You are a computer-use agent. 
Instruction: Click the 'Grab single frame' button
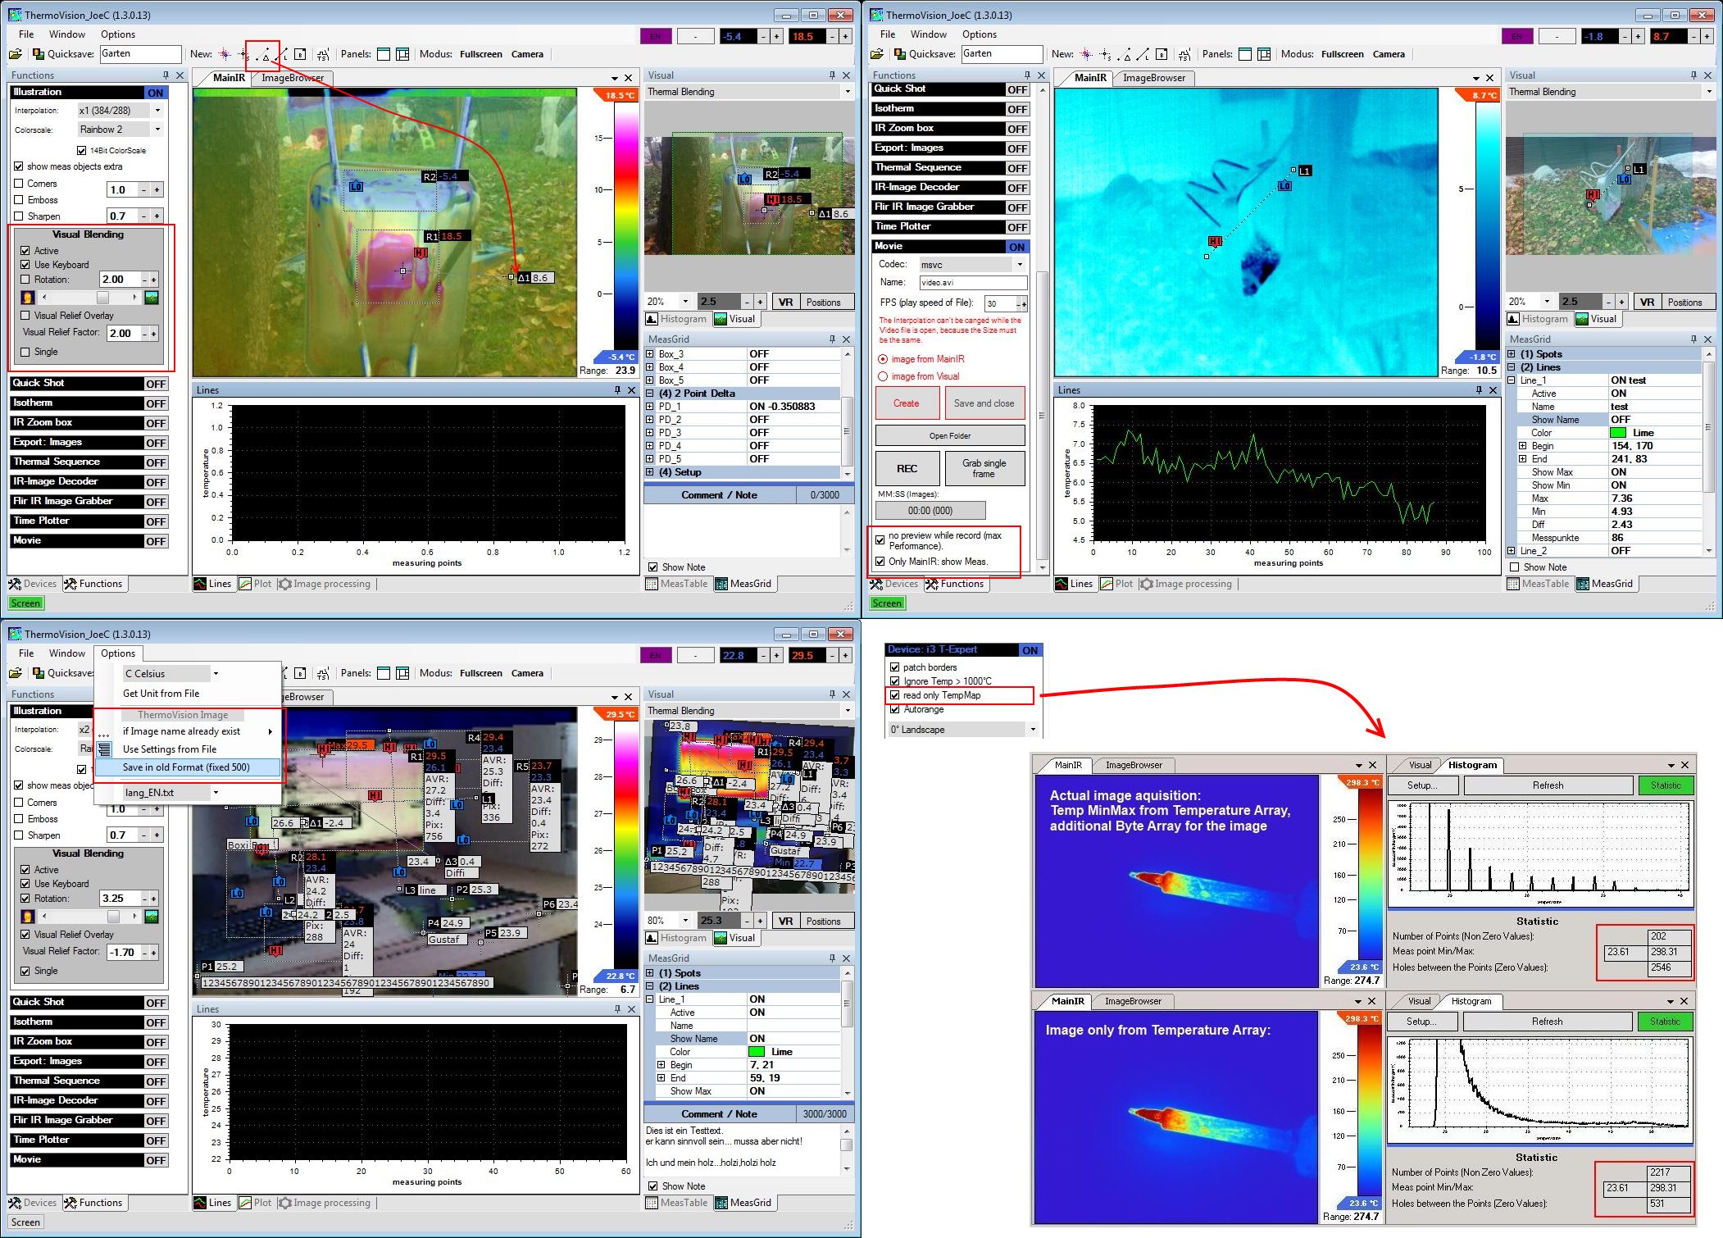click(x=984, y=468)
